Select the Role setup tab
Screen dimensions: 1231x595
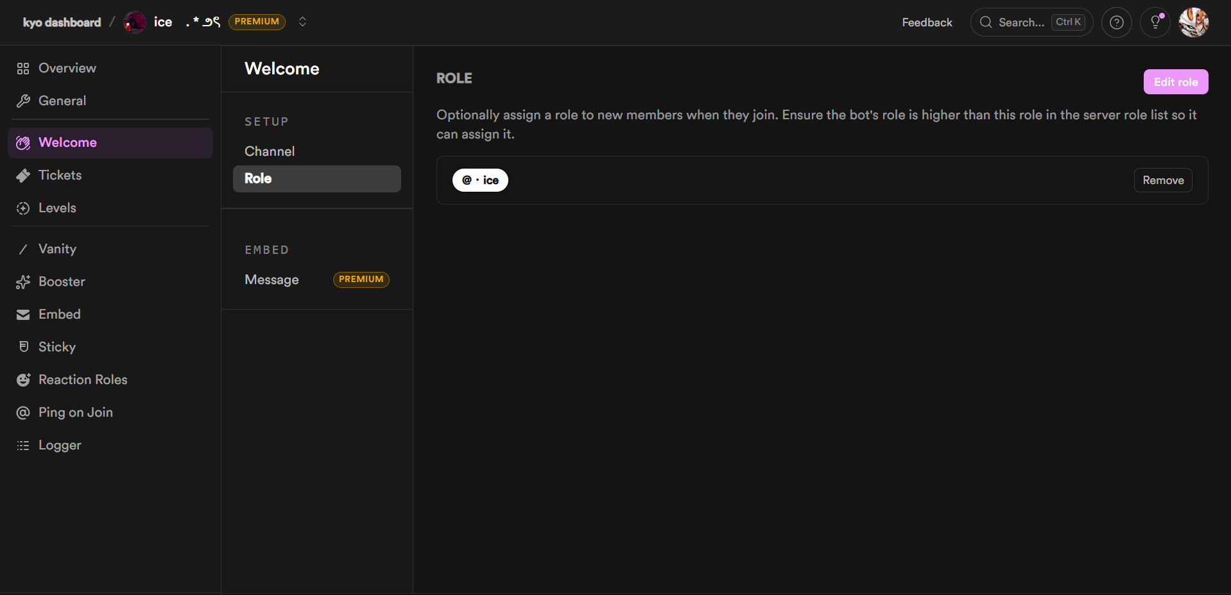click(x=317, y=179)
